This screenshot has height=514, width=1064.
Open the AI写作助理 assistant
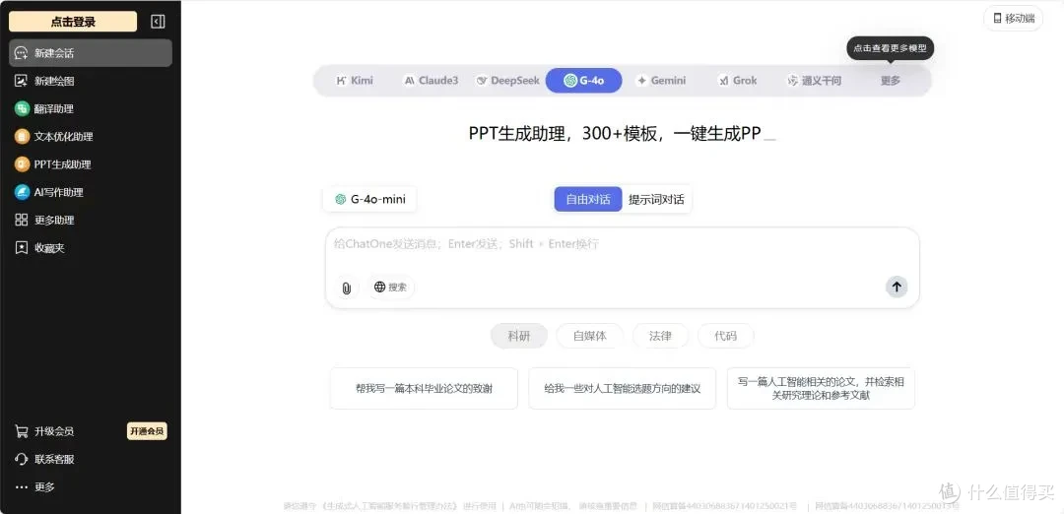pyautogui.click(x=91, y=192)
